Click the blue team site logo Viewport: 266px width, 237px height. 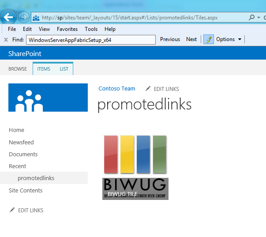[48, 98]
